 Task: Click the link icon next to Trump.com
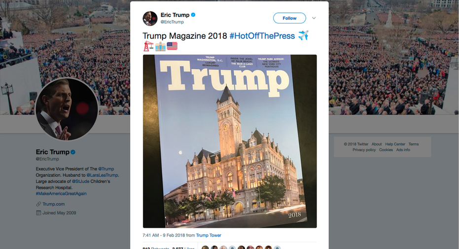(x=38, y=204)
